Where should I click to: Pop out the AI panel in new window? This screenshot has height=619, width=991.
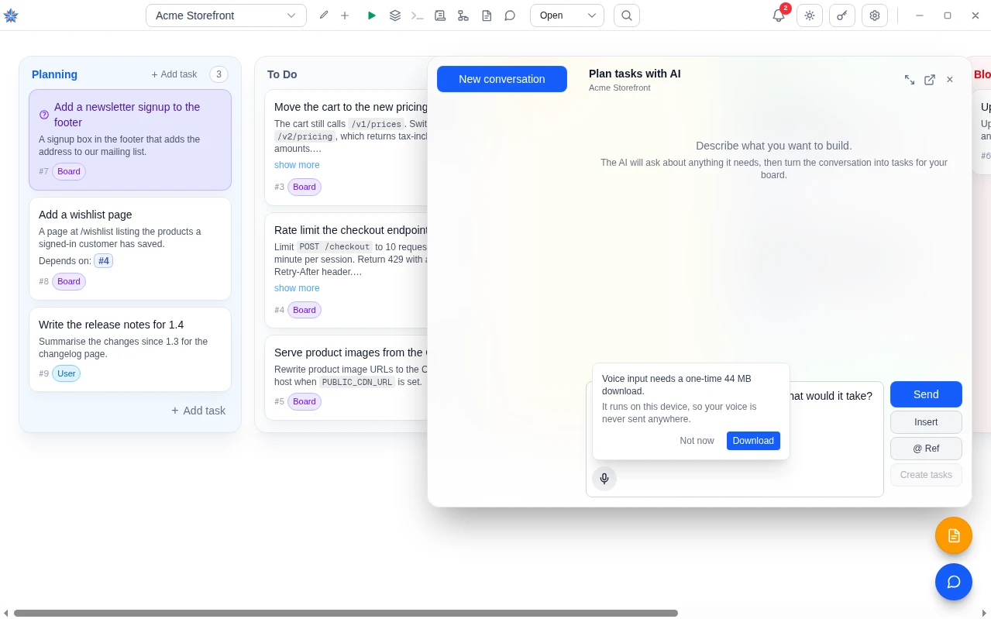tap(930, 80)
